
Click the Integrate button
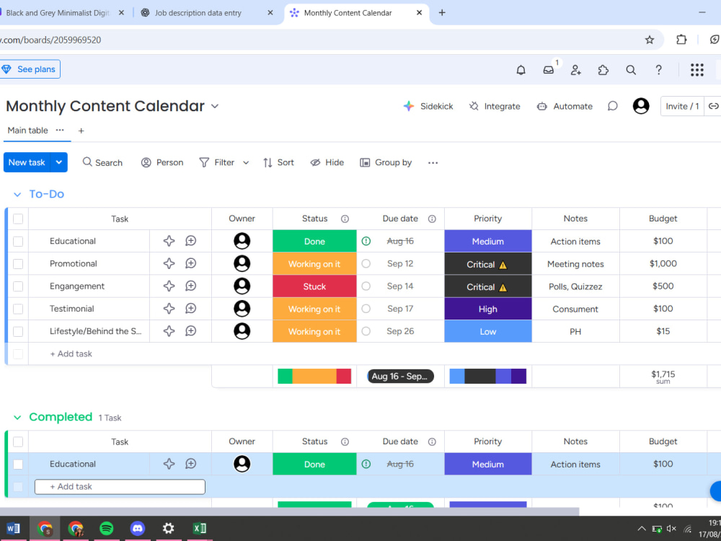(495, 106)
